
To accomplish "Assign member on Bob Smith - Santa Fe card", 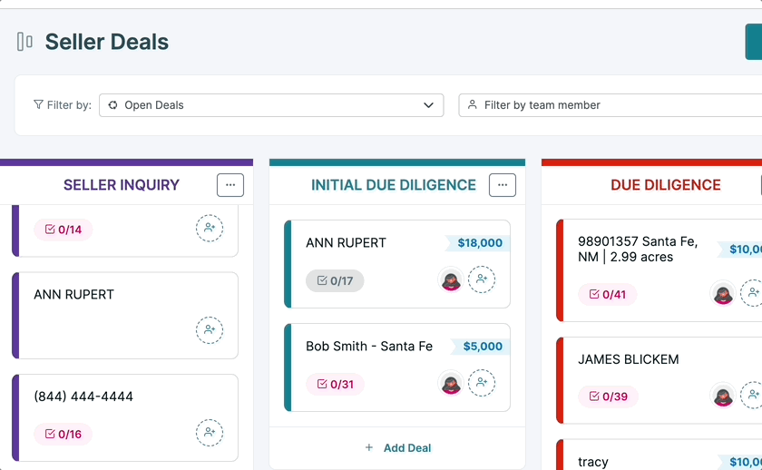I will (482, 383).
